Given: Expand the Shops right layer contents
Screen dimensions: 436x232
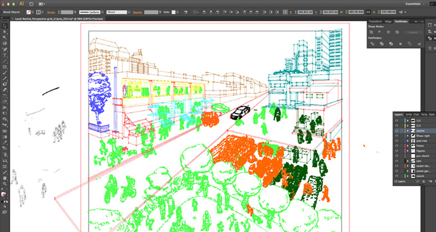Looking at the screenshot, I should (408, 135).
